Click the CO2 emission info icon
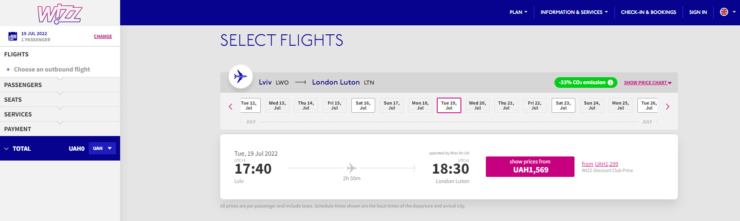 pyautogui.click(x=610, y=83)
